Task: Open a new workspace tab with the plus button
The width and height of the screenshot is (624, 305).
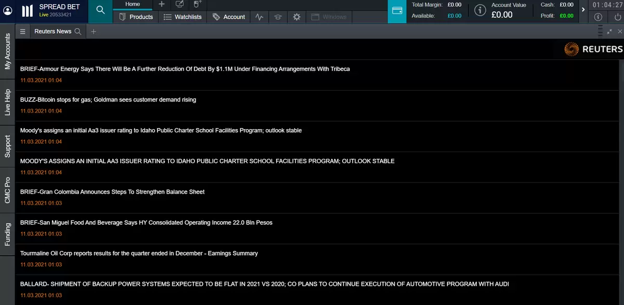Action: pos(161,4)
